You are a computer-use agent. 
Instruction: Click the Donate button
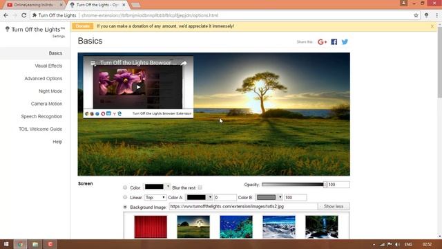point(83,26)
